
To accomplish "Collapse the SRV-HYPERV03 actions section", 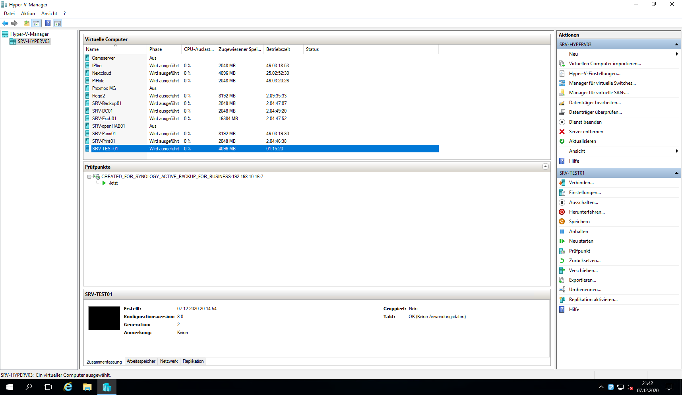I will click(x=676, y=44).
